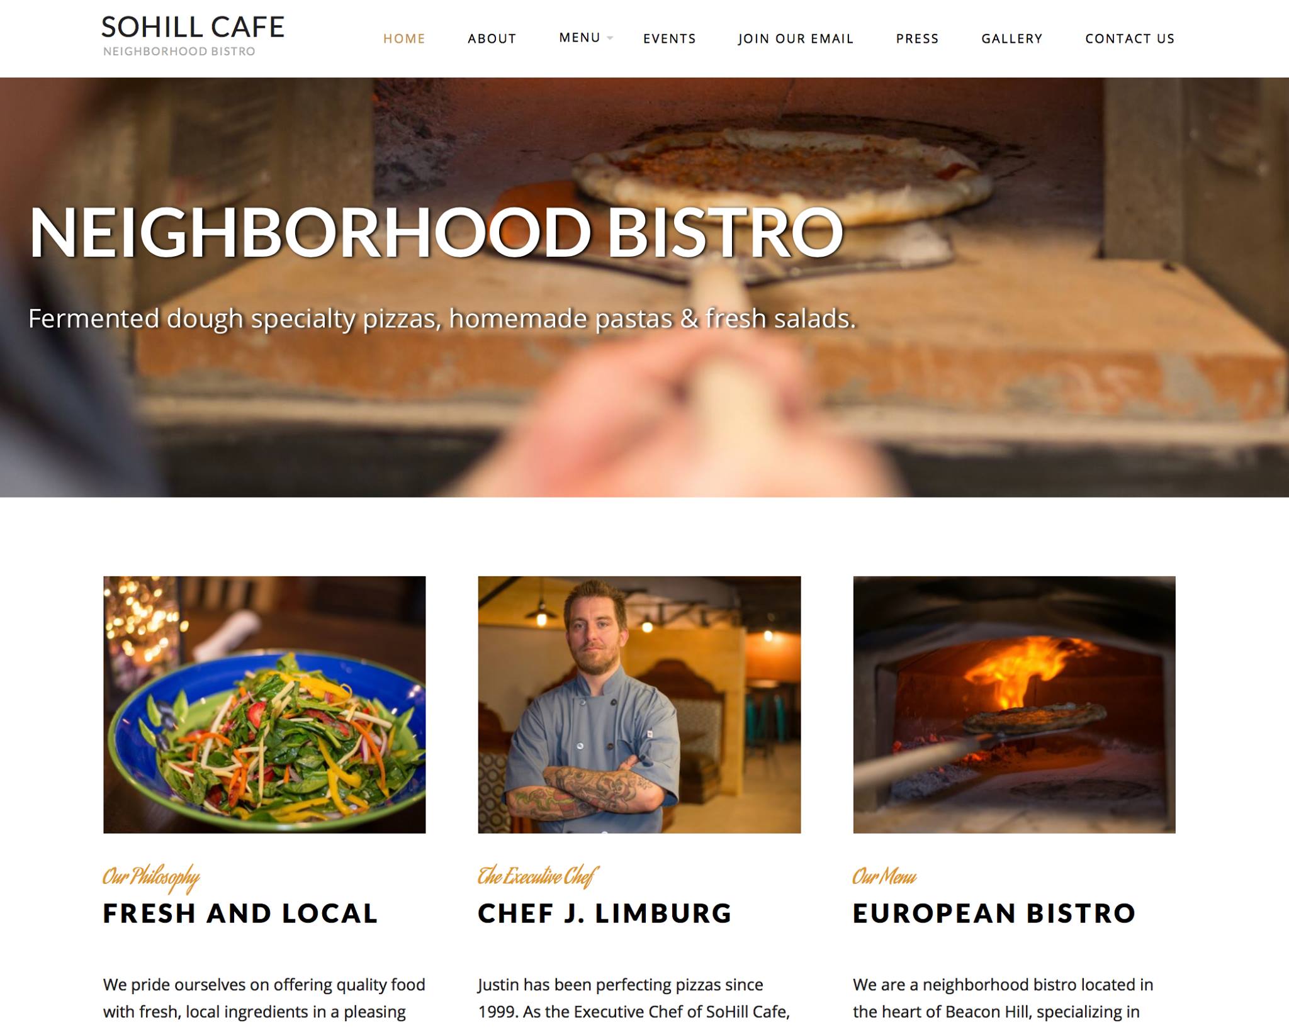Click the Neighborhood Bistro logo tagline
This screenshot has height=1028, width=1289.
point(179,52)
